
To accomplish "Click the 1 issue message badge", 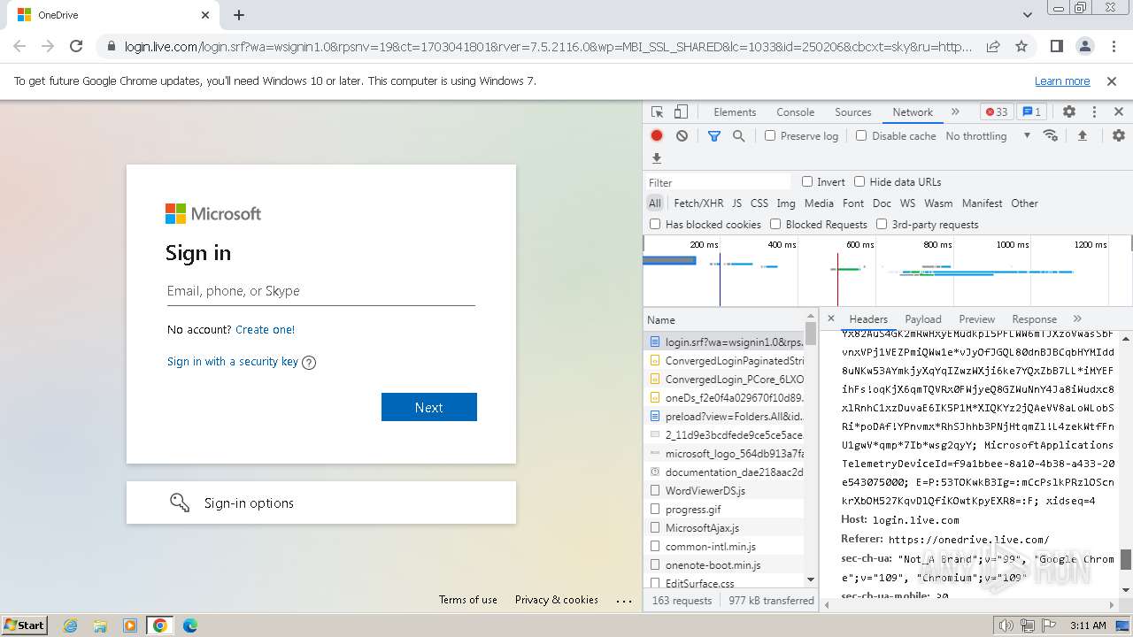I will [x=1031, y=112].
